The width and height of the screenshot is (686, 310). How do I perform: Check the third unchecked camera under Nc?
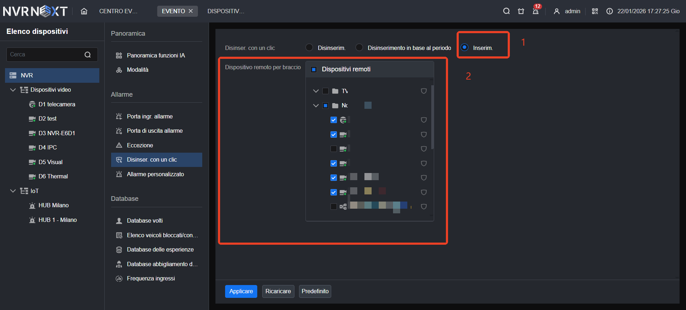[x=334, y=149]
